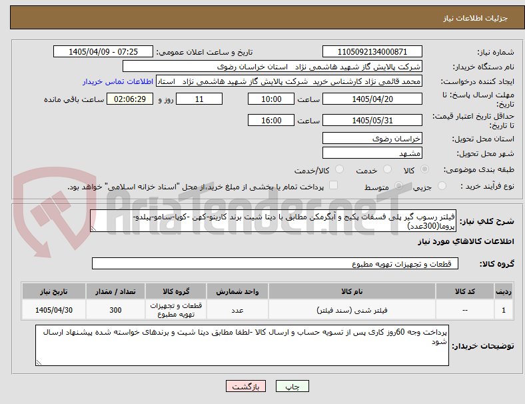Click the چاپ (print) button
525x404 pixels.
(x=292, y=386)
